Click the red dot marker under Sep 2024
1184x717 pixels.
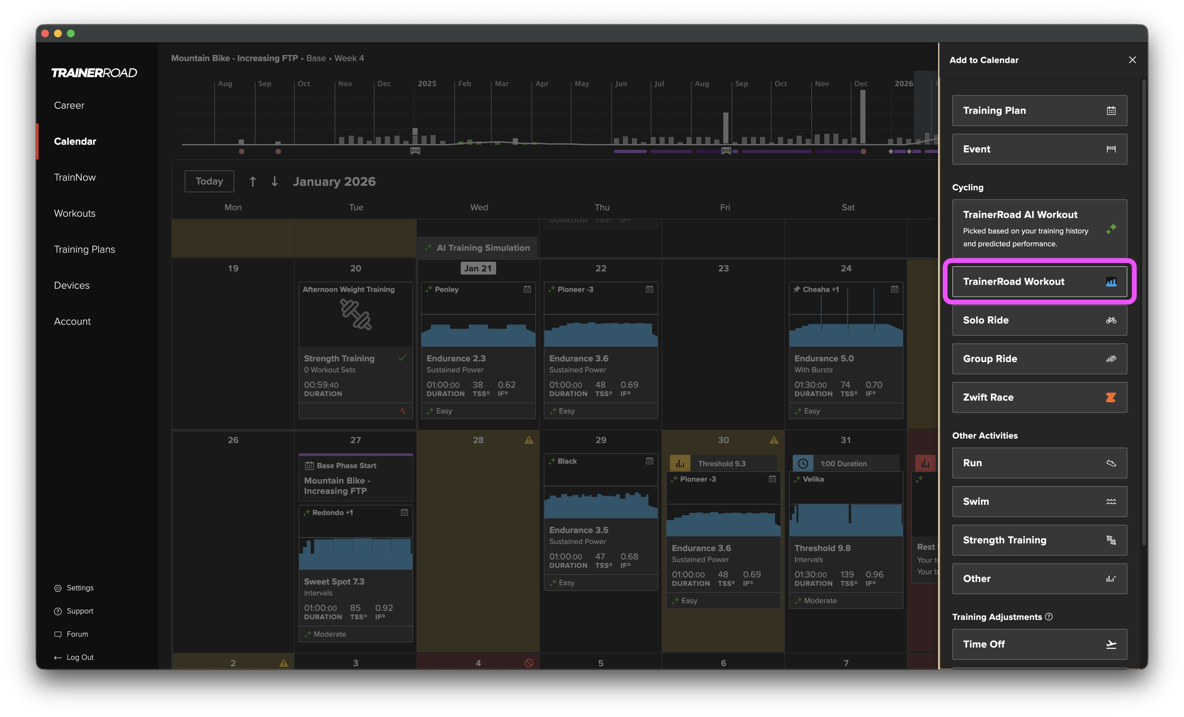pyautogui.click(x=278, y=151)
